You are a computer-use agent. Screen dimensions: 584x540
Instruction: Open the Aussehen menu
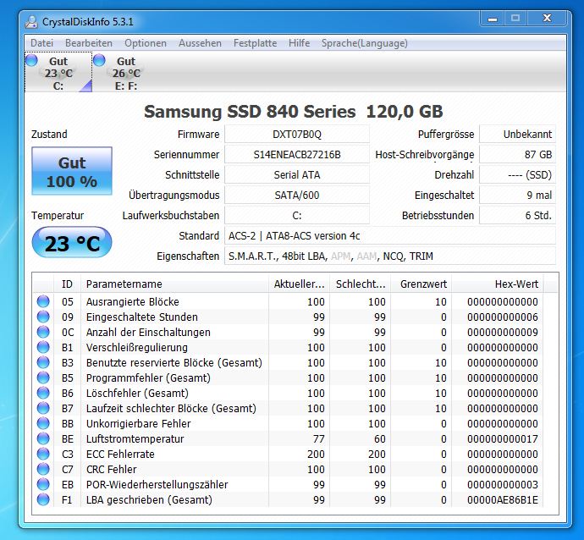(x=200, y=43)
